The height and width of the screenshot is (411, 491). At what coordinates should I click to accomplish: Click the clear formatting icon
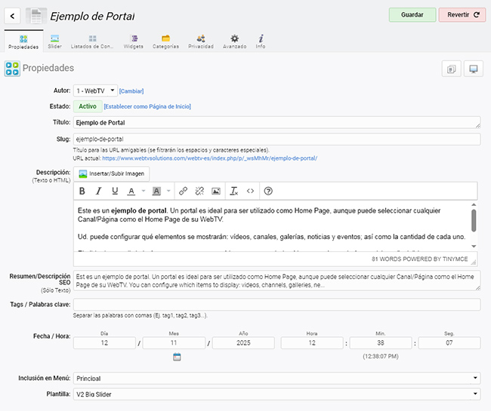[x=234, y=191]
